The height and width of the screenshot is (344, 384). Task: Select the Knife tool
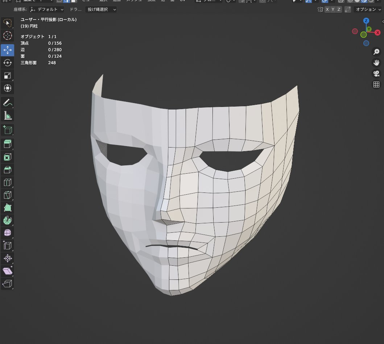pos(7,195)
